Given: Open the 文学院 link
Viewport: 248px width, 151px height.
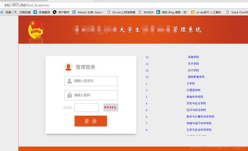Looking at the screenshot, I should coord(191,84).
